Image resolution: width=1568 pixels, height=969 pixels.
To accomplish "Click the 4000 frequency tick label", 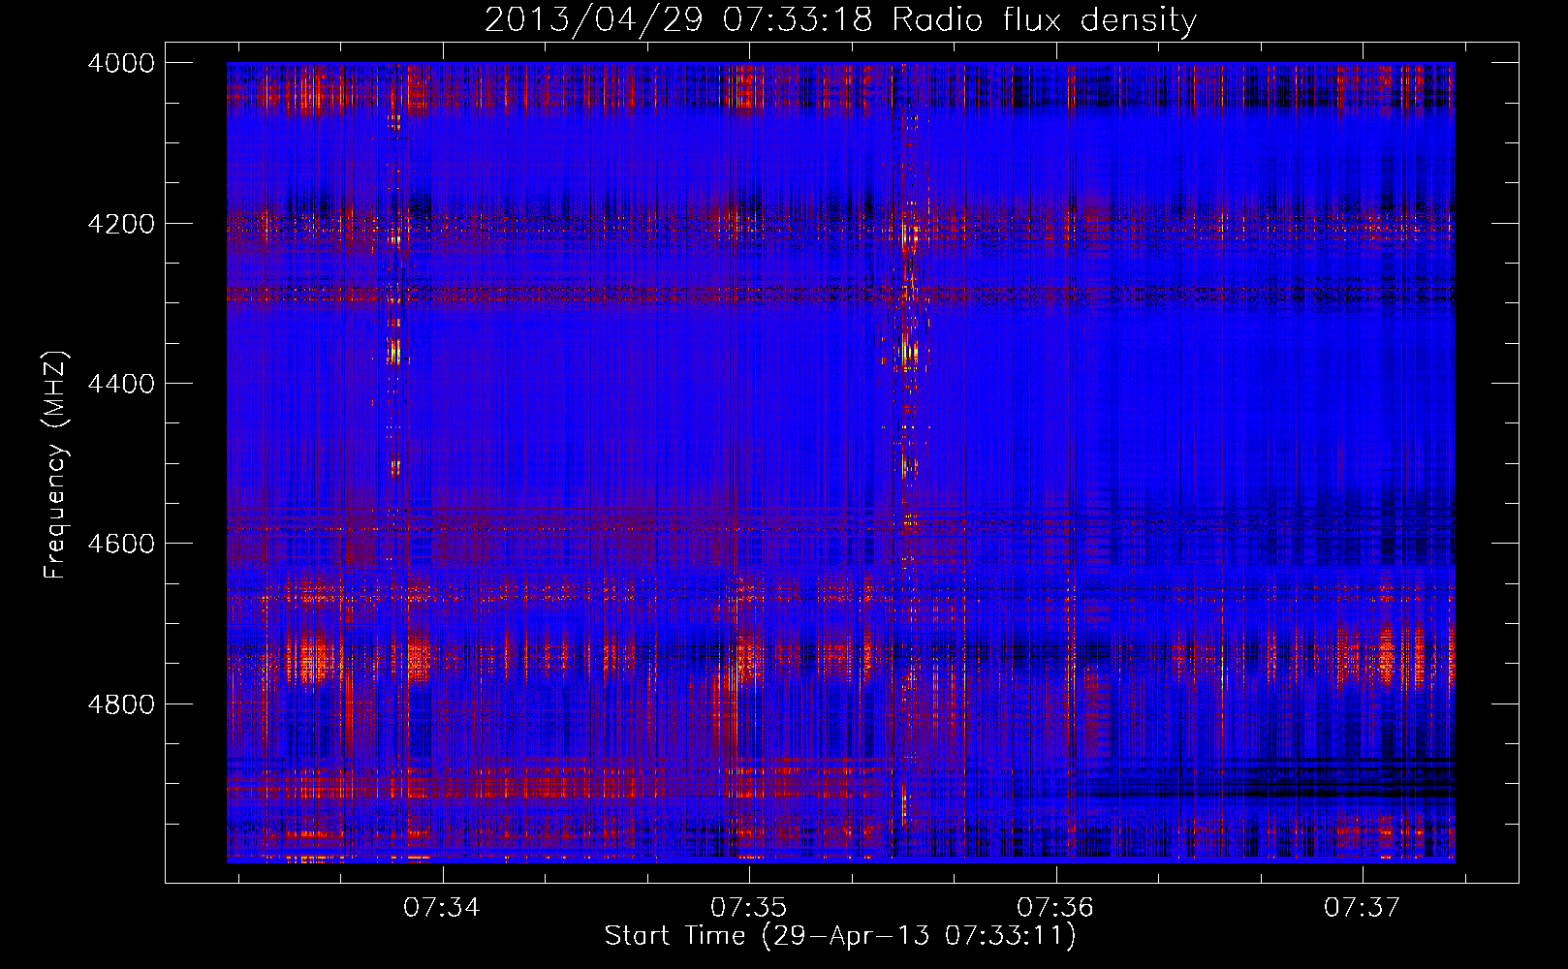I will pos(121,63).
